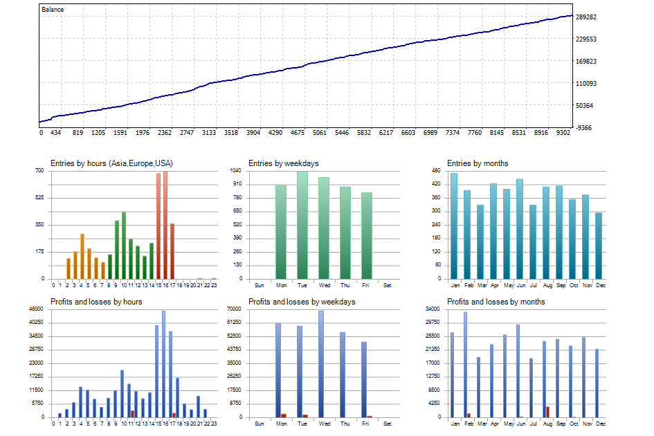The image size is (654, 436).
Task: Click the 289282 value on the balance axis
Action: 586,17
